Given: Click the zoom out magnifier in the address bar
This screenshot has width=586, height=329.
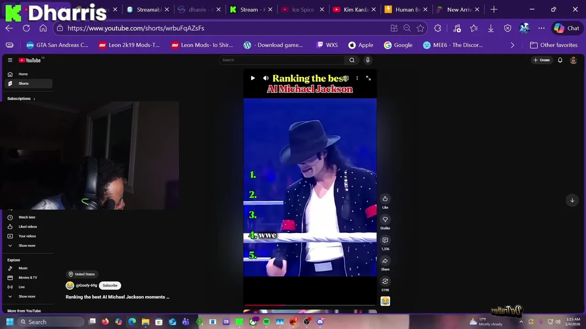Looking at the screenshot, I should click(x=407, y=28).
